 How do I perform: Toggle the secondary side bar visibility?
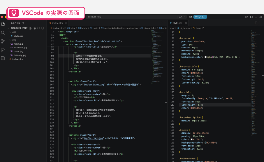pyautogui.click(x=261, y=17)
